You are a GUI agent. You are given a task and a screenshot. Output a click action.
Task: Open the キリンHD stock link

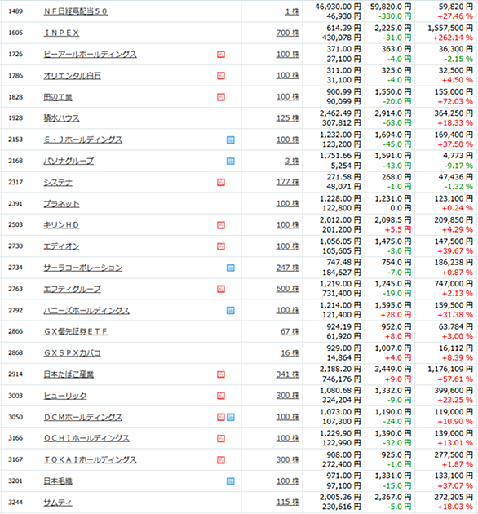tap(62, 225)
